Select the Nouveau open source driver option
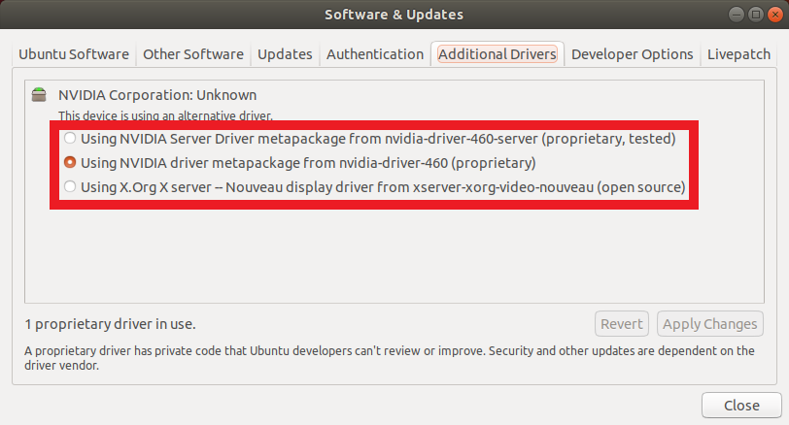 point(70,186)
